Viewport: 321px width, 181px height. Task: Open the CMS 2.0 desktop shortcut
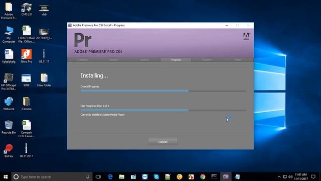pos(27,9)
